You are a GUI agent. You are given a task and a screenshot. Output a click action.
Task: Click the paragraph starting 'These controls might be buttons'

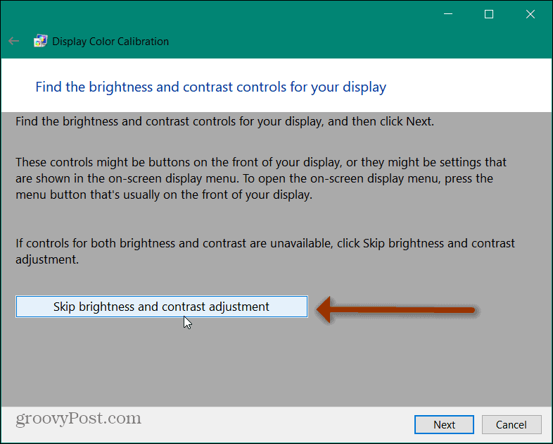tap(261, 178)
